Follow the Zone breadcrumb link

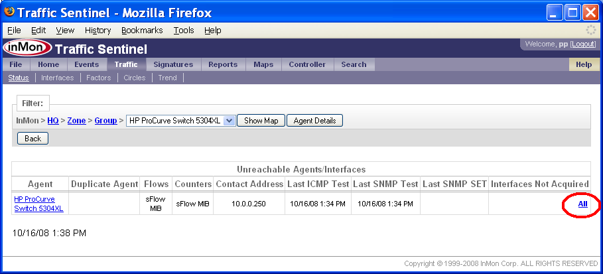[x=76, y=121]
